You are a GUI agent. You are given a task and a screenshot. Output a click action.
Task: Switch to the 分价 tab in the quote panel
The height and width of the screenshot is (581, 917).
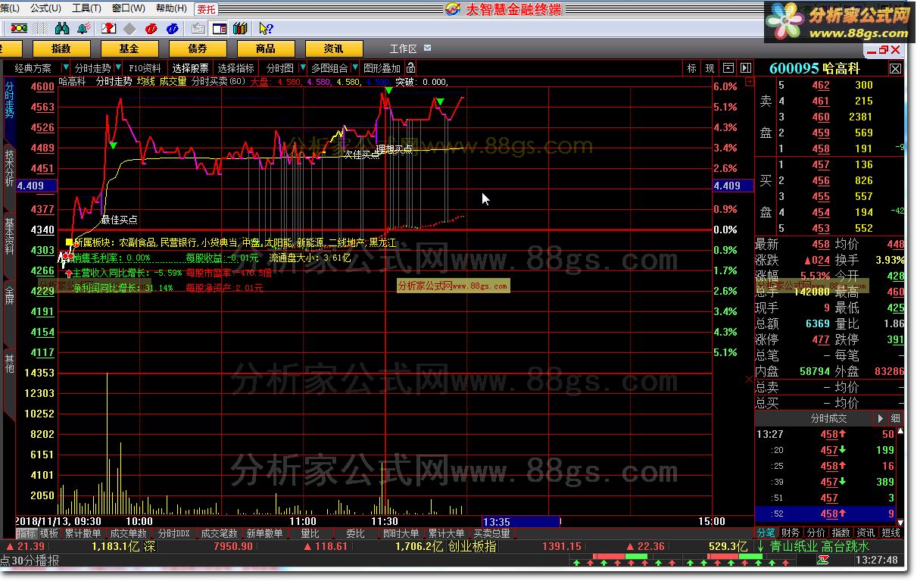click(816, 533)
